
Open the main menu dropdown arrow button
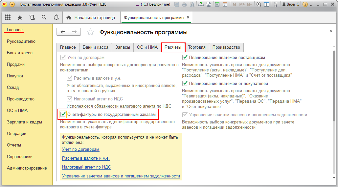pyautogui.click(x=12, y=5)
